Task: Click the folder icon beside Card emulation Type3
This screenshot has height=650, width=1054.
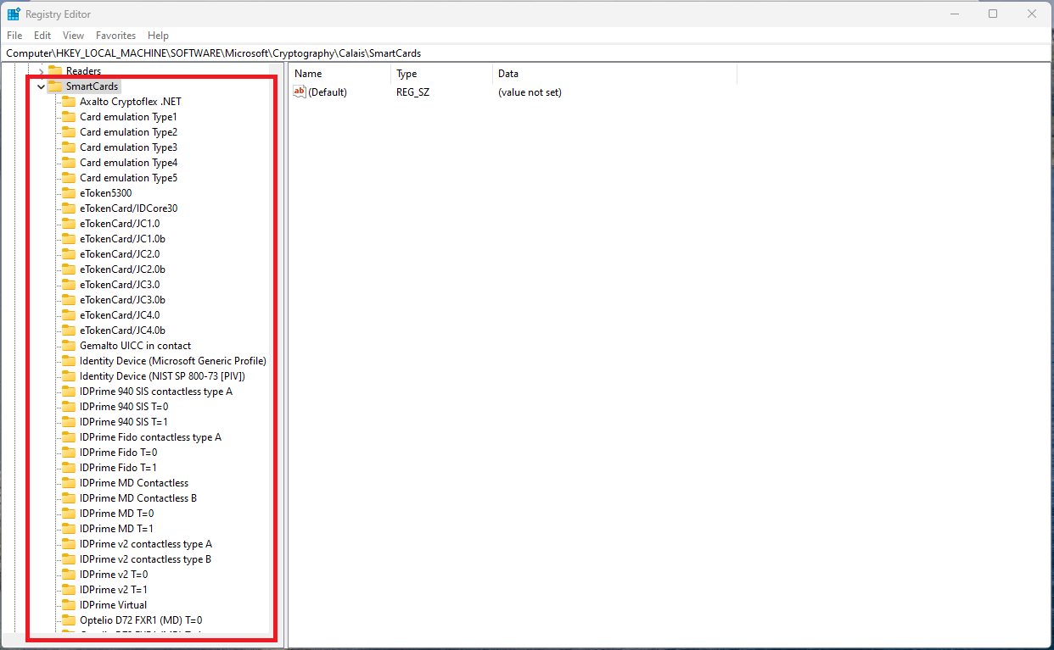Action: pos(69,147)
